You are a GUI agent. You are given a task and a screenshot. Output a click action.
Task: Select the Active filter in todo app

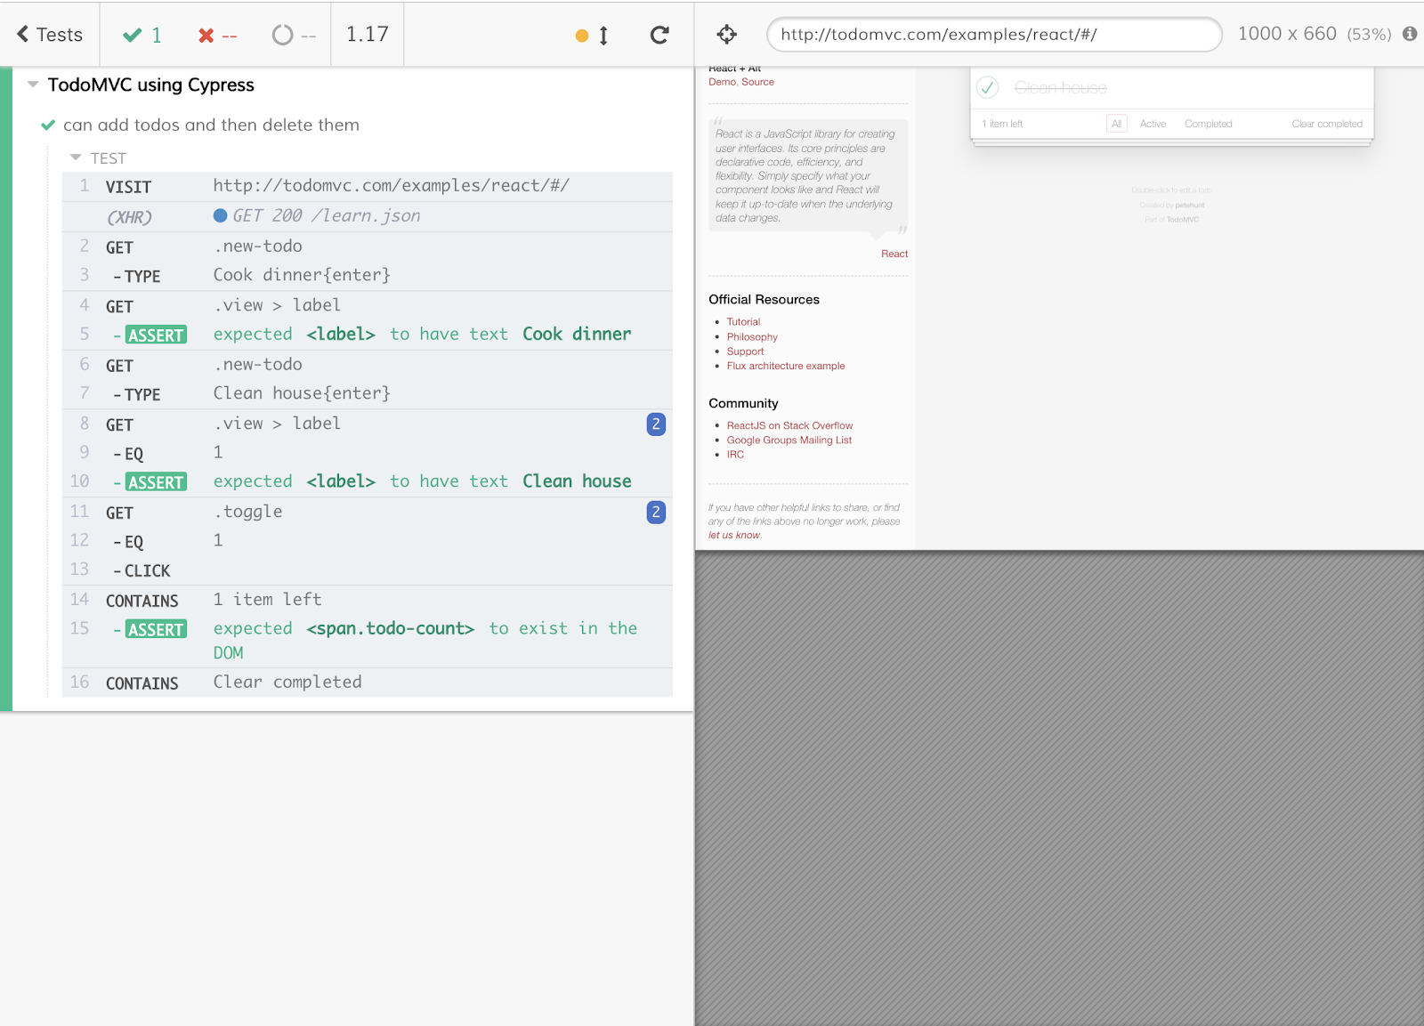click(1153, 124)
